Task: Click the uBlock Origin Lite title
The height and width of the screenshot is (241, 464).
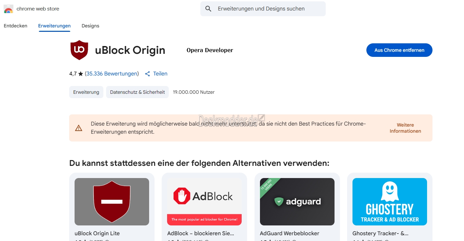Action: (x=97, y=233)
